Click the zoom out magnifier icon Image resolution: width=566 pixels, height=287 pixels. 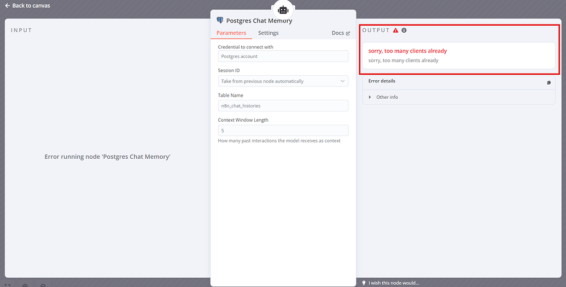point(43,285)
